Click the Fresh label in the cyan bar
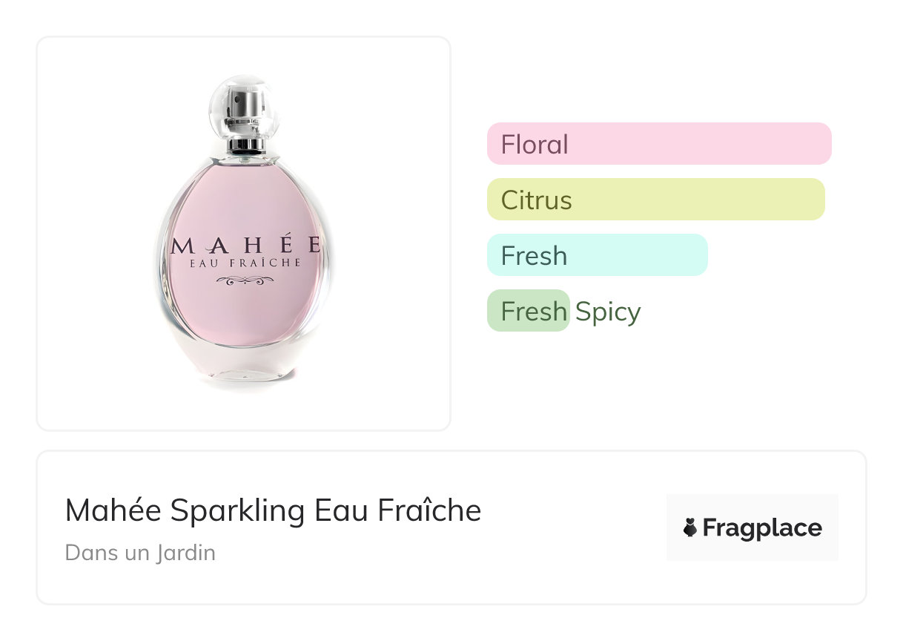 534,255
